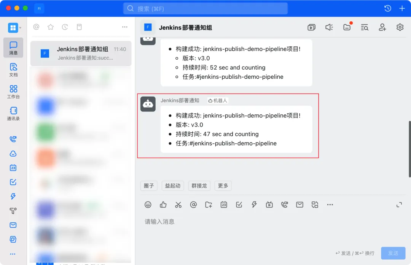
Task: Open group files folder icon
Action: point(347,27)
